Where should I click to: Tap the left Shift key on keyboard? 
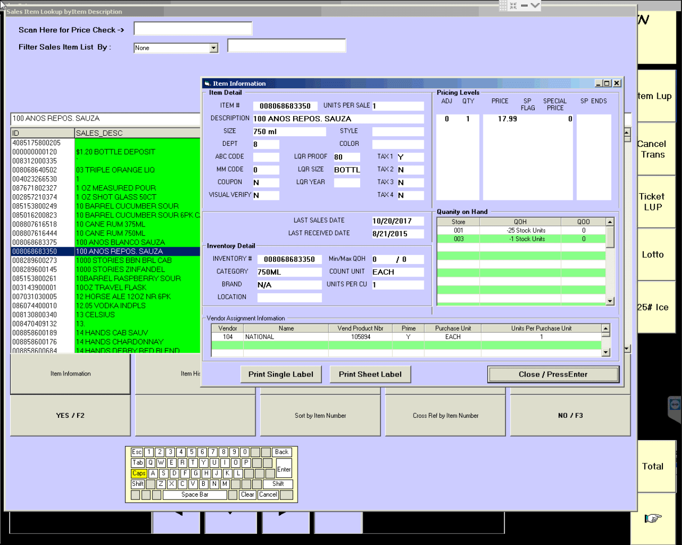pos(138,484)
